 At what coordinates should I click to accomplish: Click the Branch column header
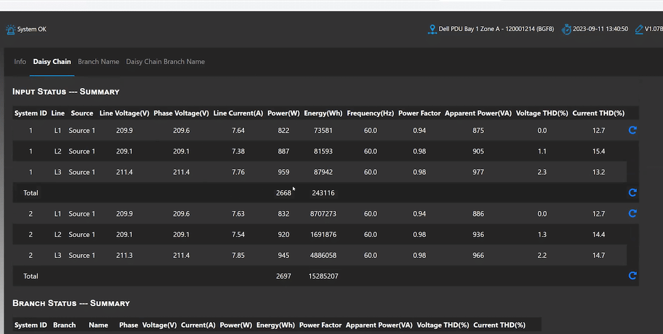(64, 325)
